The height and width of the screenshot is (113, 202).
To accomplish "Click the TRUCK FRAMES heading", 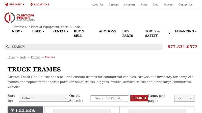I will [x=34, y=70].
